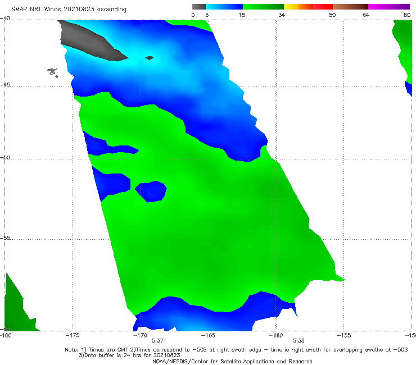Click the brown 50-64 colorbar segment
The width and height of the screenshot is (416, 365).
pyautogui.click(x=350, y=7)
